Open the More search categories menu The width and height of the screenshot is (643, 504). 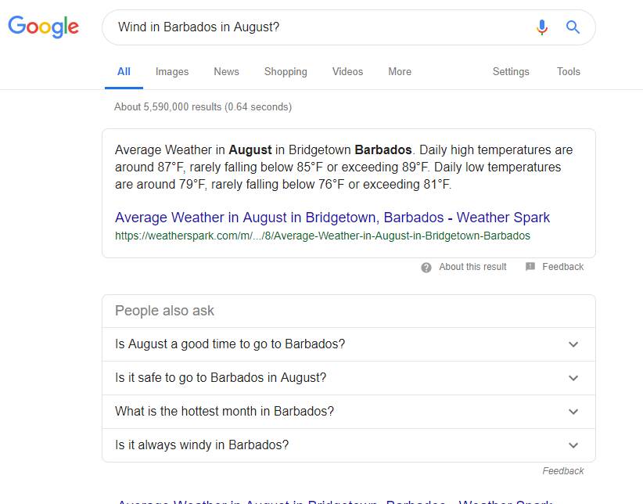400,71
